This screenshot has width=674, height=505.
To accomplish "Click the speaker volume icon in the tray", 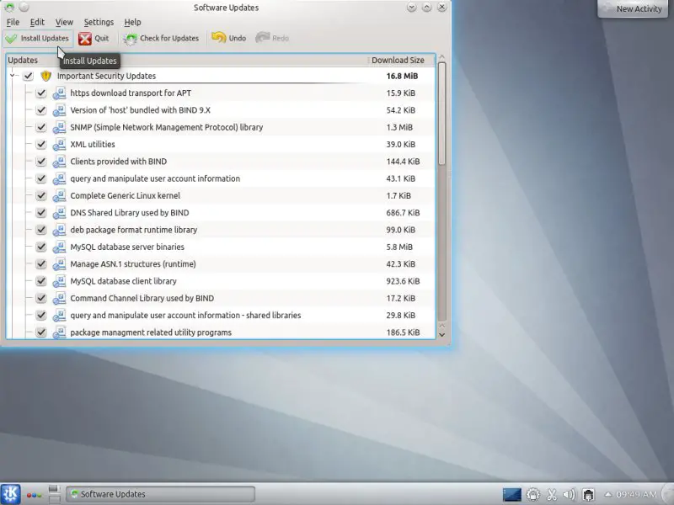I will point(570,495).
